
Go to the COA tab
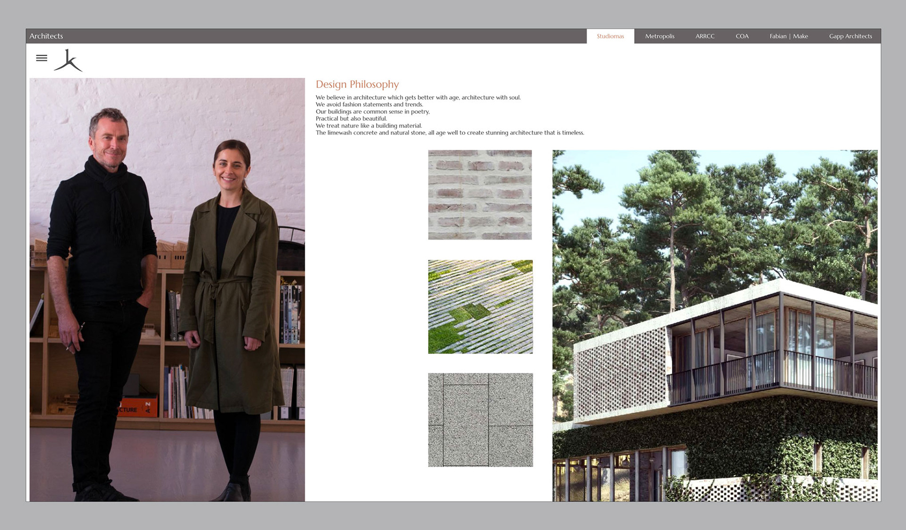click(742, 36)
